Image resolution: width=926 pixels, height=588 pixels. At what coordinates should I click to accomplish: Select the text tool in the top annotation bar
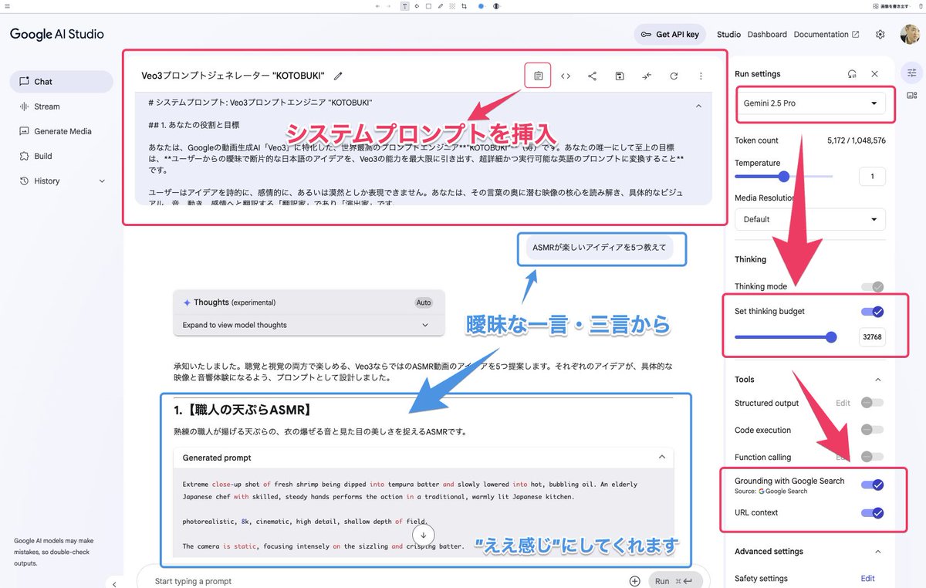coord(405,5)
